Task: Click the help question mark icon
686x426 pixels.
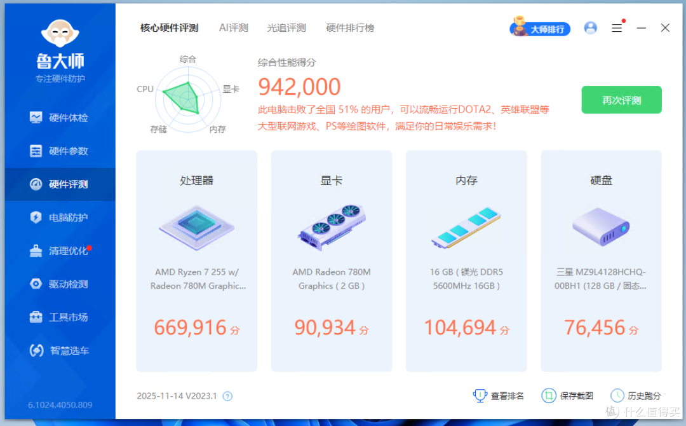Action: click(227, 396)
